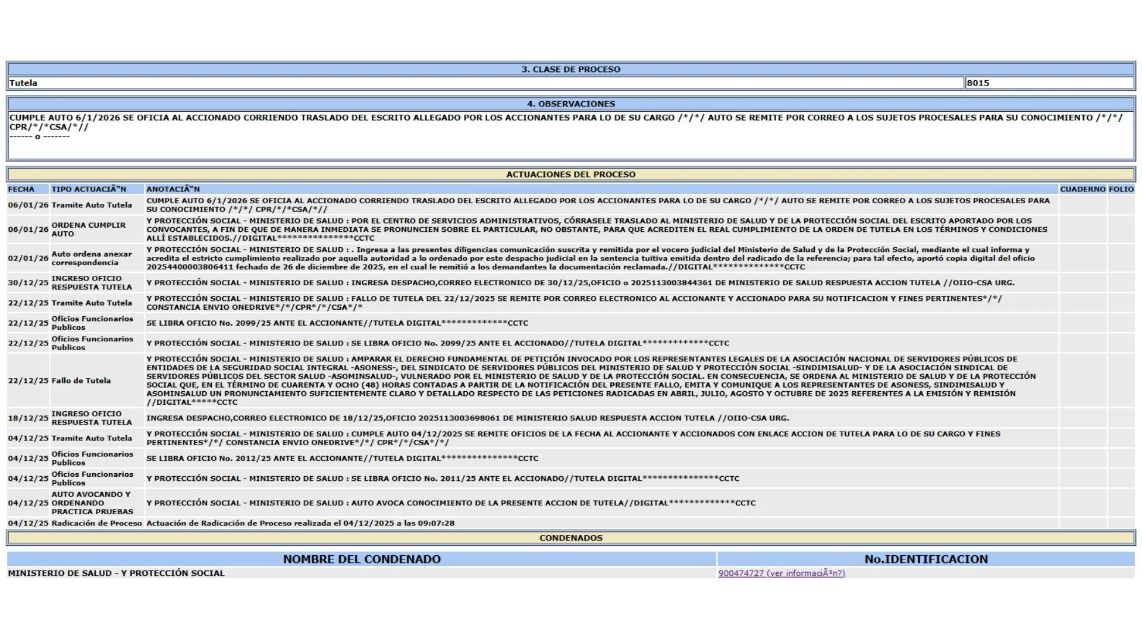1142x642 pixels.
Task: Click the ORDENA CUMPLIR AUTO actuation type
Action: (x=89, y=229)
